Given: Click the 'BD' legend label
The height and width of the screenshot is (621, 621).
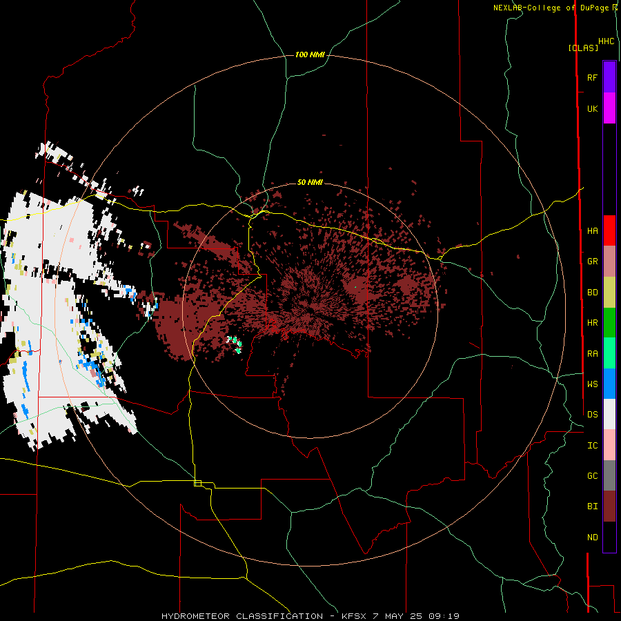Looking at the screenshot, I should [x=593, y=293].
